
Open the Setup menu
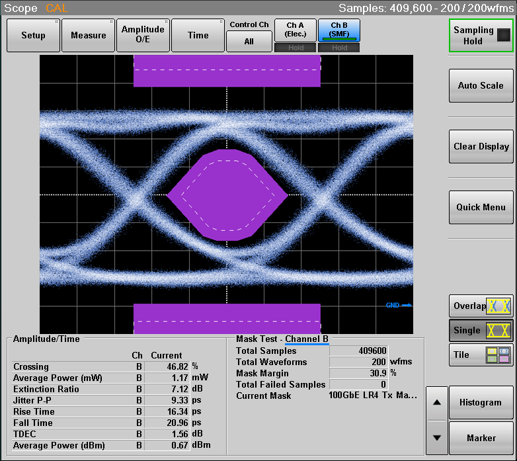coord(33,36)
